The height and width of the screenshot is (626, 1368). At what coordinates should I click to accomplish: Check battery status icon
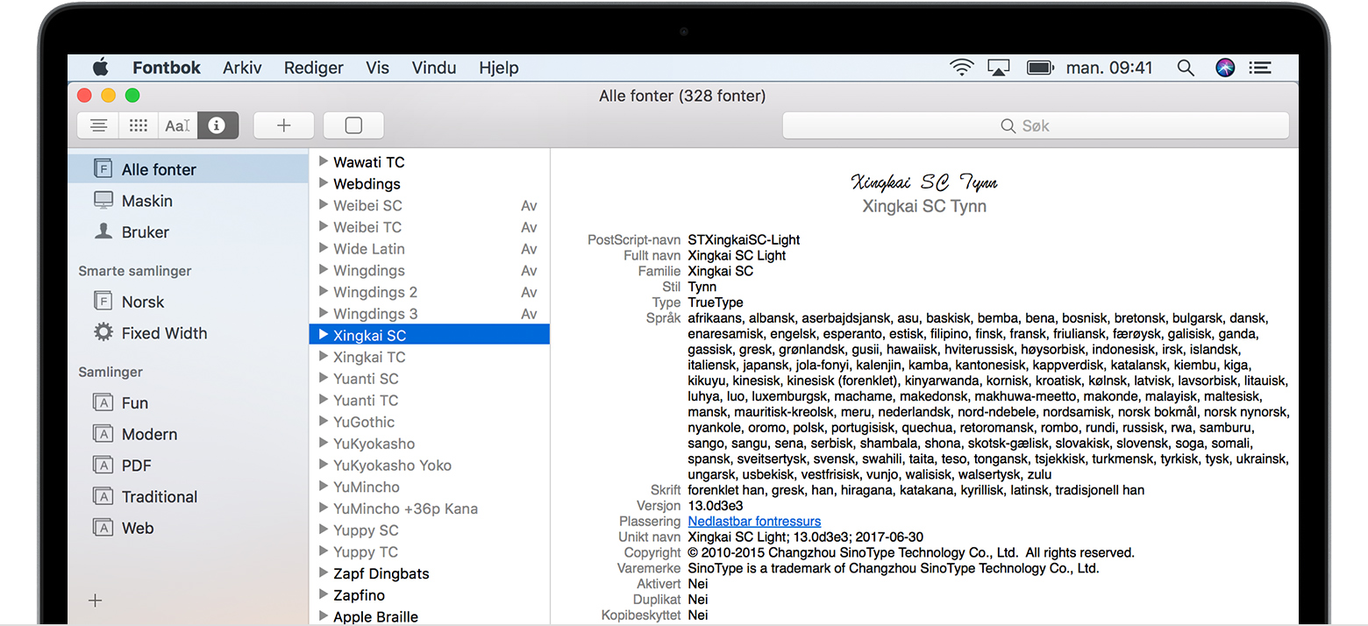coord(1040,68)
